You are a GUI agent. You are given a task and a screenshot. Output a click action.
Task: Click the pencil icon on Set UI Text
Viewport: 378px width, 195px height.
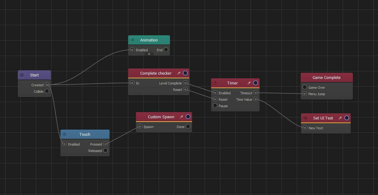[340, 118]
